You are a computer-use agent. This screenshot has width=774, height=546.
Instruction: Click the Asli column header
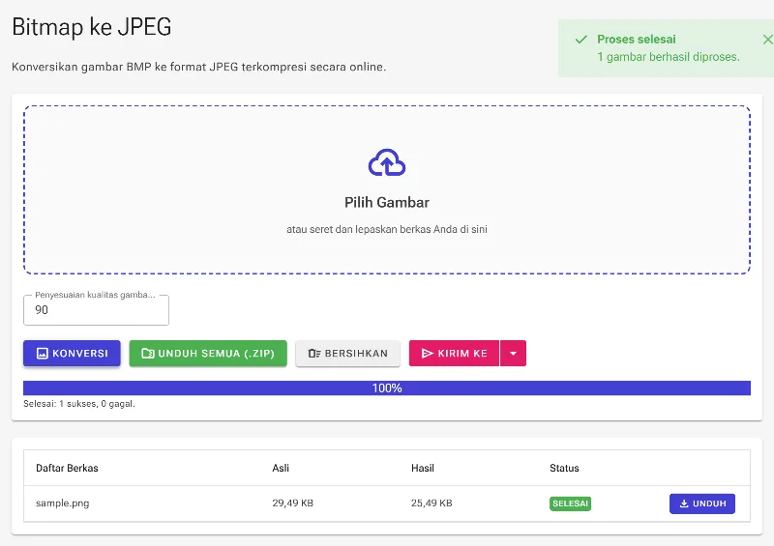281,468
